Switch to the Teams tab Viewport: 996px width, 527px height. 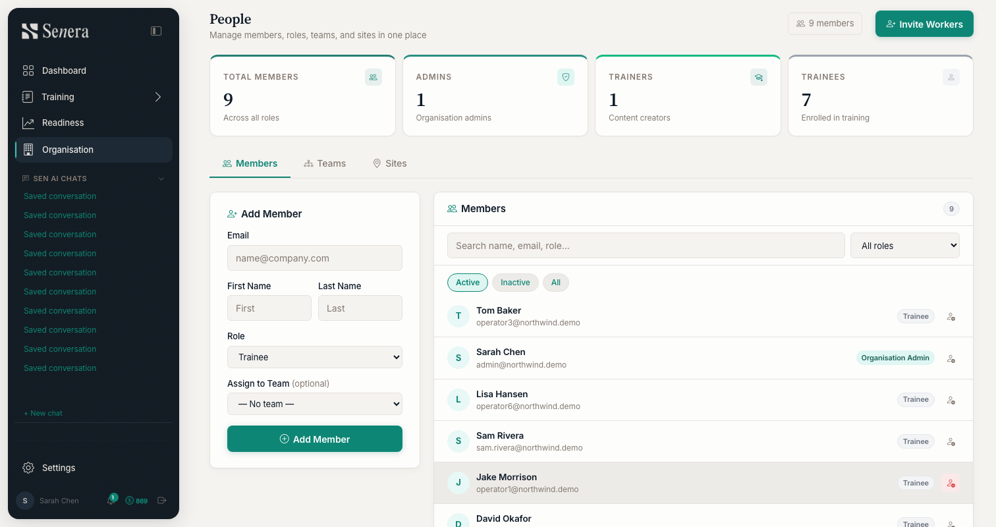pyautogui.click(x=325, y=163)
